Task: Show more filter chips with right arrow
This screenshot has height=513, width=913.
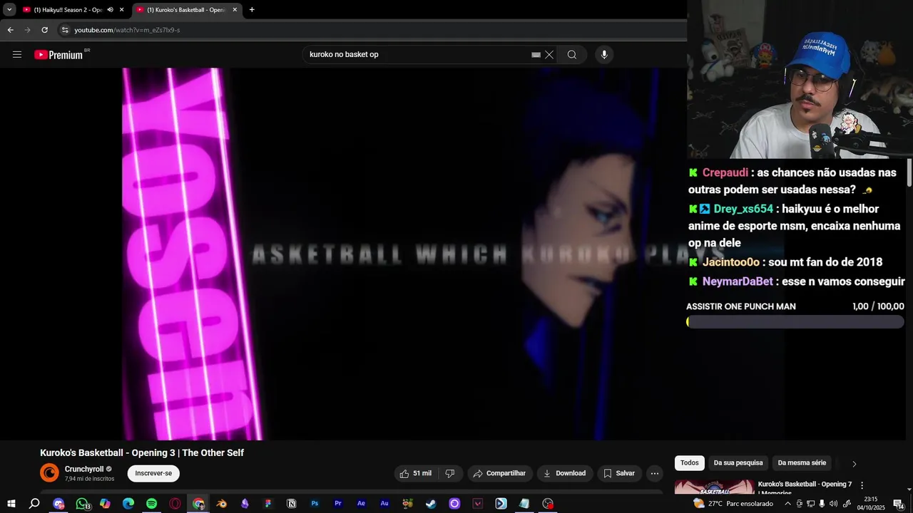Action: click(854, 464)
